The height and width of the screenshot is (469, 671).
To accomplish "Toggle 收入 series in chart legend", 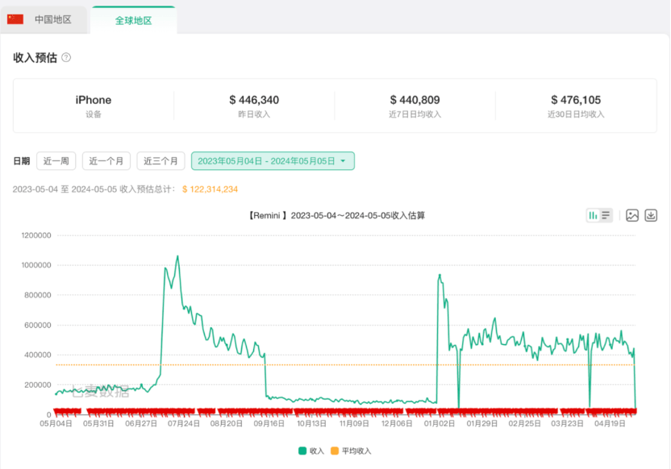I will [311, 451].
